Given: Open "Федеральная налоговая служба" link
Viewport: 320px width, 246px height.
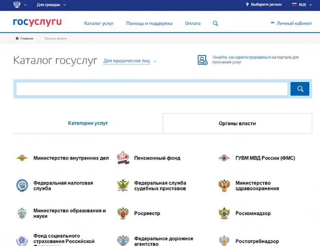Looking at the screenshot, I should click(63, 186).
